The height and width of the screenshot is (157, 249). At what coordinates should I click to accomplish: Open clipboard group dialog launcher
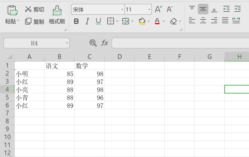pos(65,30)
